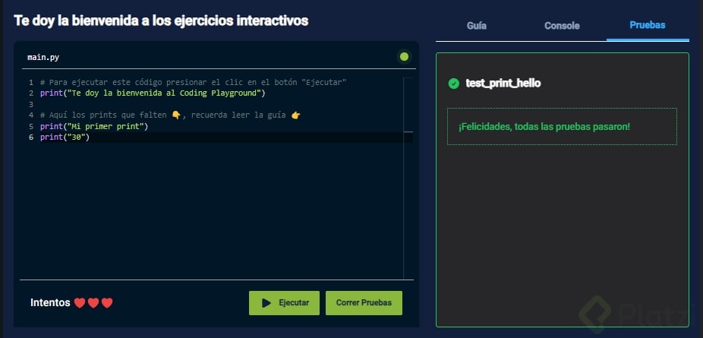Screen dimensions: 703x338
Task: Click the test_print_hello test name
Action: 503,84
